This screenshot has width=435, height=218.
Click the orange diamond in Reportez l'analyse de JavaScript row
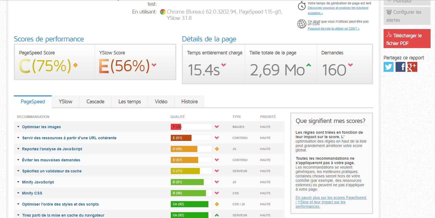click(217, 149)
